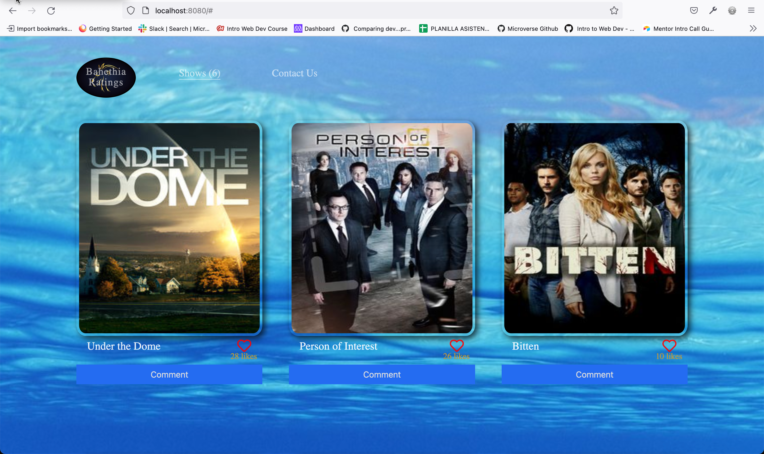The height and width of the screenshot is (454, 764).
Task: Bookmark this page with the star icon
Action: (614, 11)
